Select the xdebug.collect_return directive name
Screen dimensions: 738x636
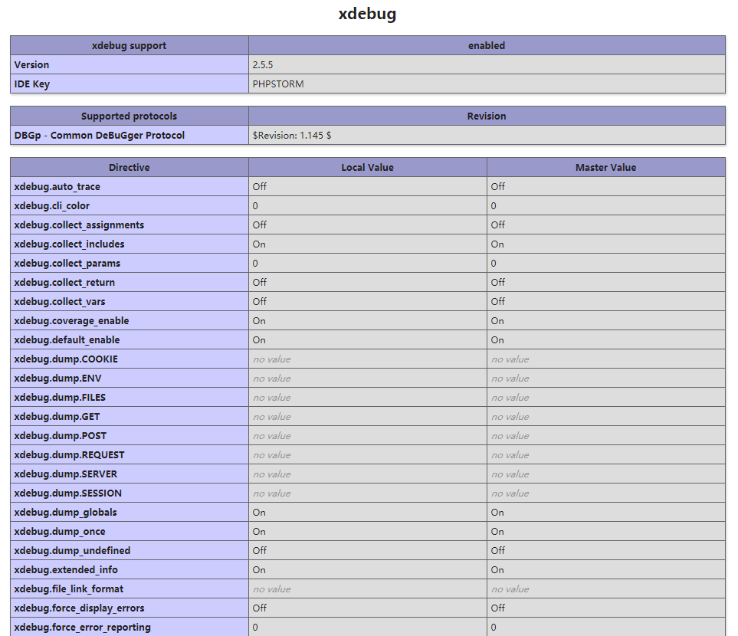coord(64,283)
